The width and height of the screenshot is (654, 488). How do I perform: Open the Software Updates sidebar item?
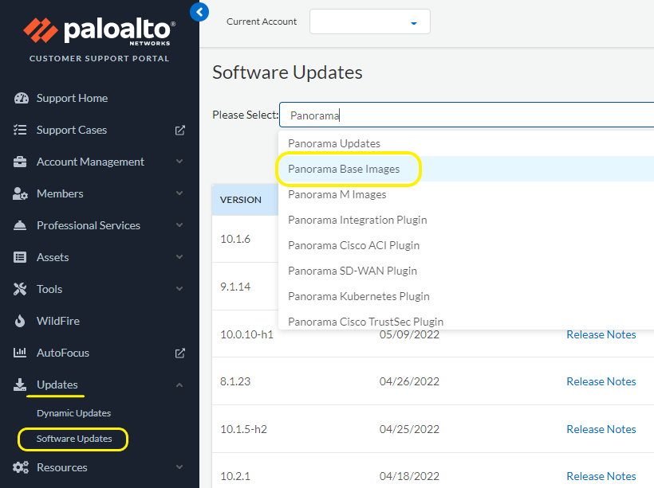coord(74,439)
